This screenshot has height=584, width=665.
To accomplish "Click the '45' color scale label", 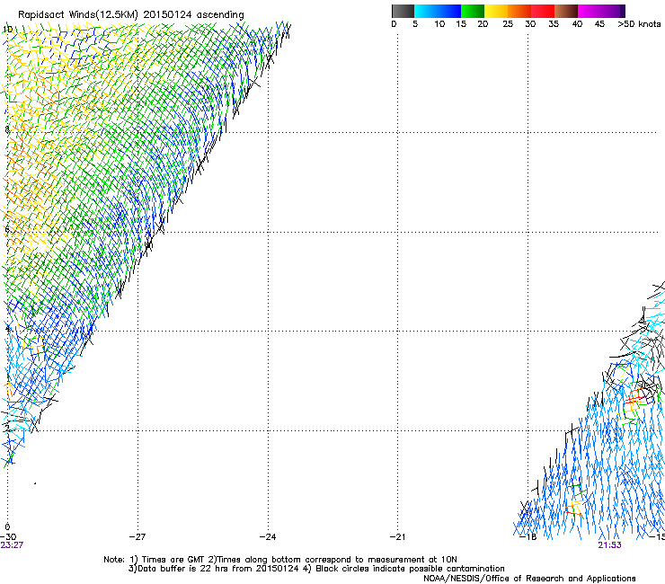I will point(599,23).
